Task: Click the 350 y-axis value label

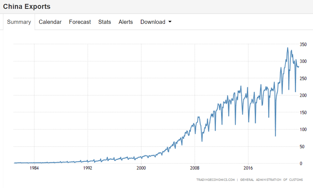Action: [303, 44]
